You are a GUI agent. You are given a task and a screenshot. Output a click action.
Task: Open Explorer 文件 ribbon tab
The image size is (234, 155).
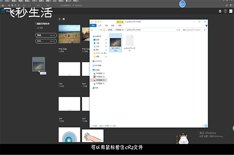tap(93, 25)
